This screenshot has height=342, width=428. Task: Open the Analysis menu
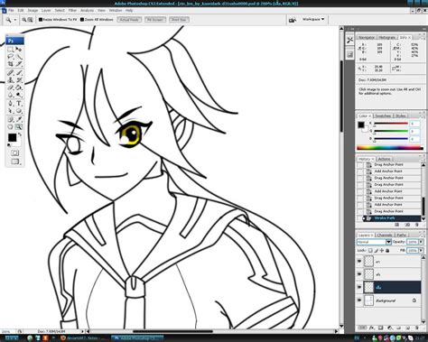[87, 10]
